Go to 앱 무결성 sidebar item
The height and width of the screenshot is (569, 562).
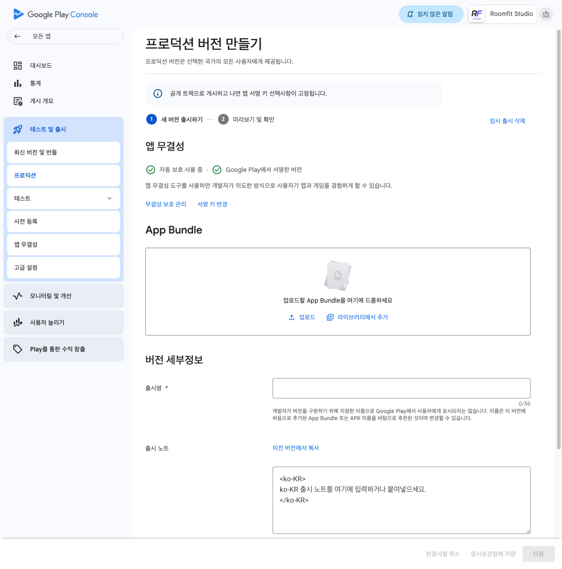(63, 245)
